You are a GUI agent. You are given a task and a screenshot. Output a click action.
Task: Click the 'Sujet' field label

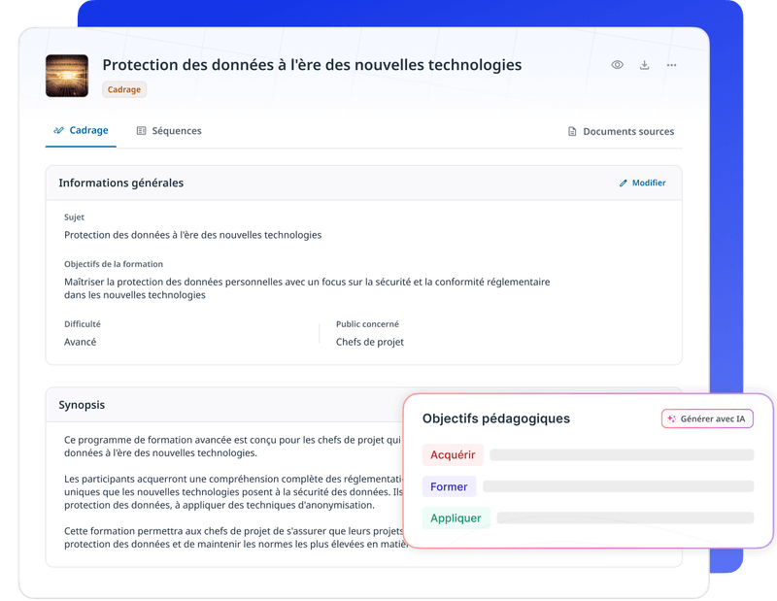(75, 217)
